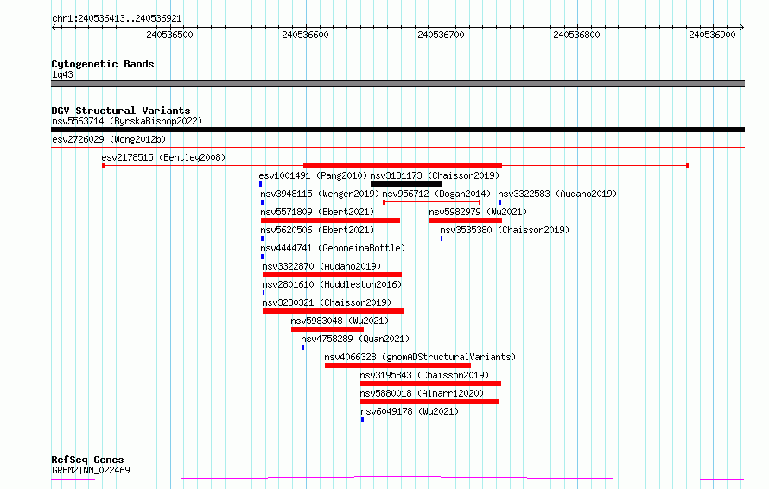Open nsv6049178 (Wu2021) variant
The image size is (769, 489).
[x=410, y=411]
